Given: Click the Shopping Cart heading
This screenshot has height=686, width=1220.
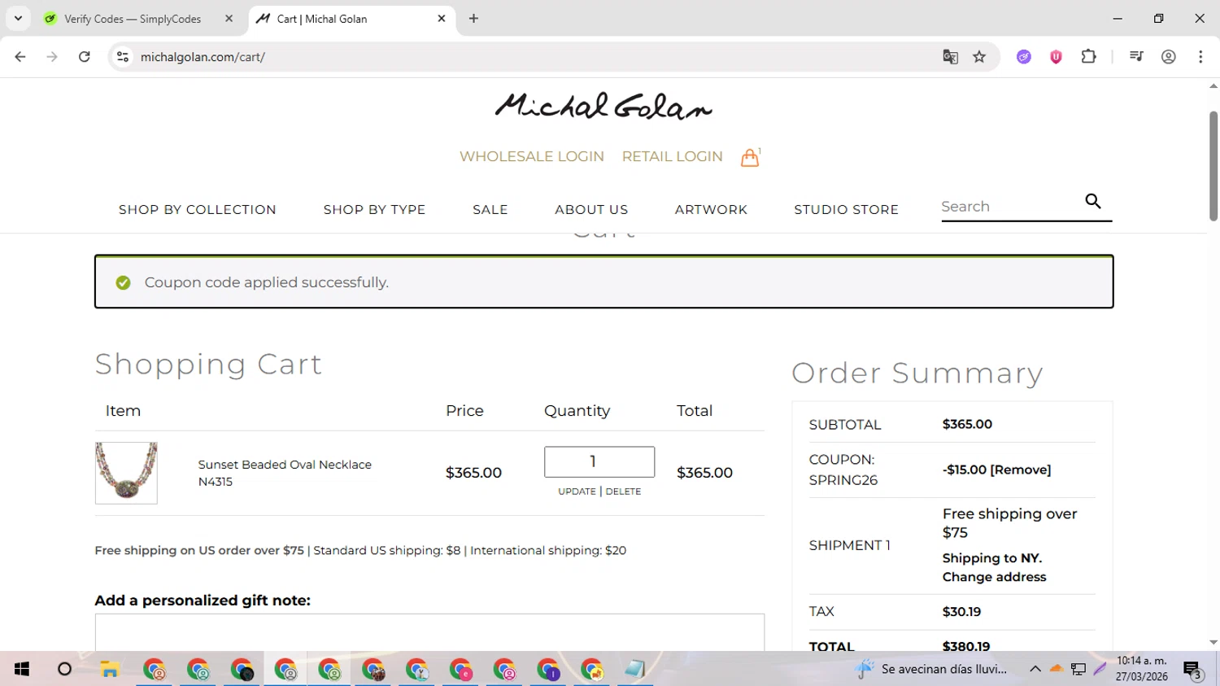Looking at the screenshot, I should pos(208,364).
